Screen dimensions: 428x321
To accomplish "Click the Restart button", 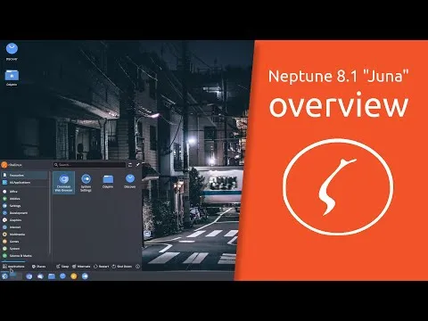I will (102, 267).
